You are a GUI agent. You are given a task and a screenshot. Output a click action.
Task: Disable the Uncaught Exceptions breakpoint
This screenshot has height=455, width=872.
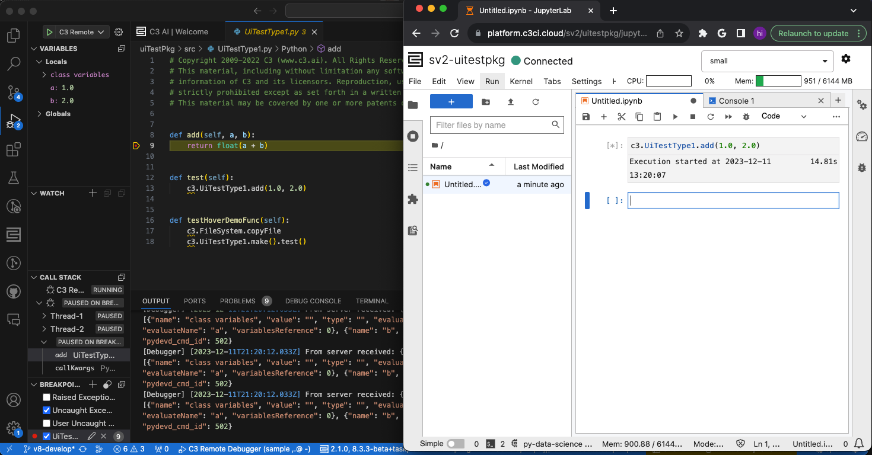(x=46, y=410)
